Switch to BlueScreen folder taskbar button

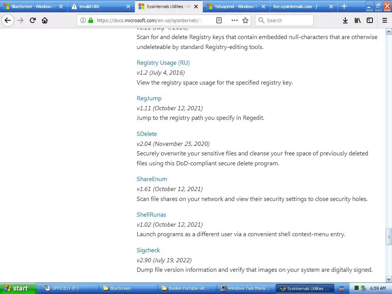pos(128,288)
